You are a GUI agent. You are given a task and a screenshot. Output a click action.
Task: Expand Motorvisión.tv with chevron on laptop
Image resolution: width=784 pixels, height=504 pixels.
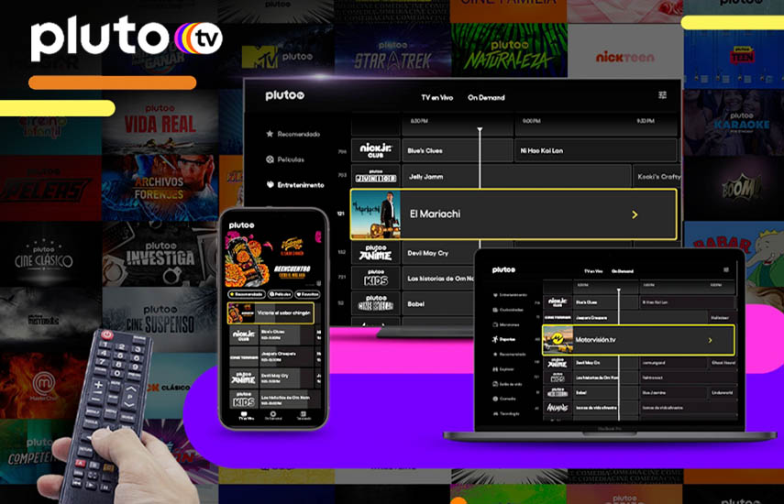tap(710, 340)
